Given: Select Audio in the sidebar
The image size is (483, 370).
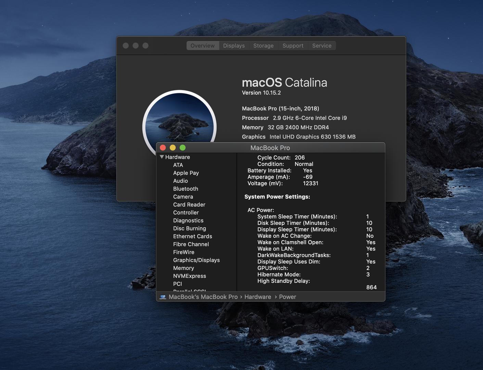Looking at the screenshot, I should tap(180, 181).
